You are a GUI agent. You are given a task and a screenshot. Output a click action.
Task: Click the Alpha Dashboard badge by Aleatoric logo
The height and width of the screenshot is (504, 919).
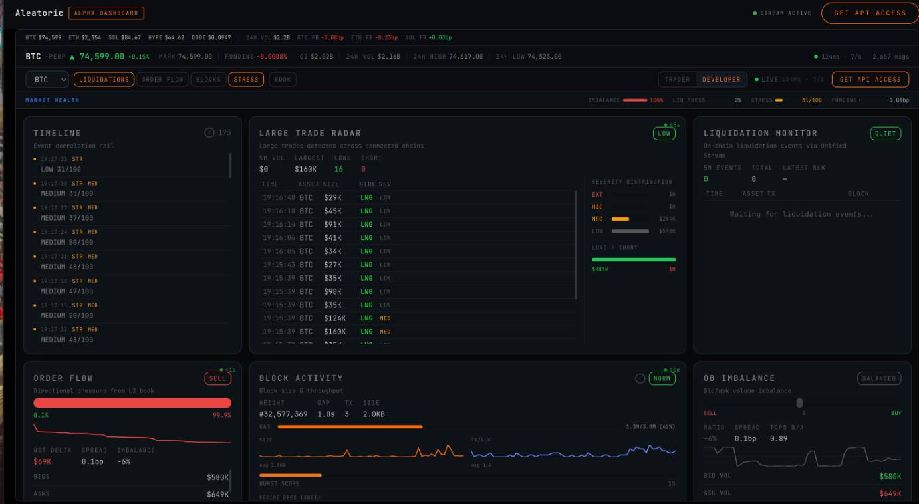coord(106,13)
